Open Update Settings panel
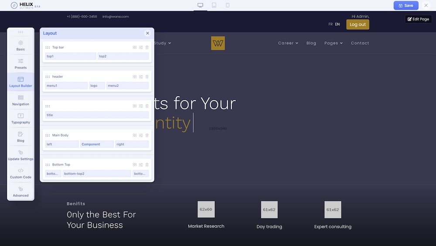436x246 pixels. click(20, 155)
